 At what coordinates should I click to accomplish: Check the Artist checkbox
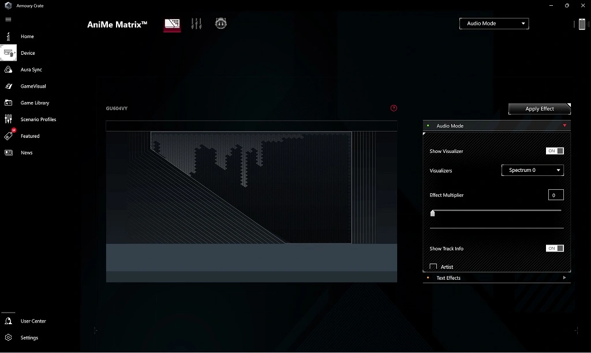click(433, 266)
